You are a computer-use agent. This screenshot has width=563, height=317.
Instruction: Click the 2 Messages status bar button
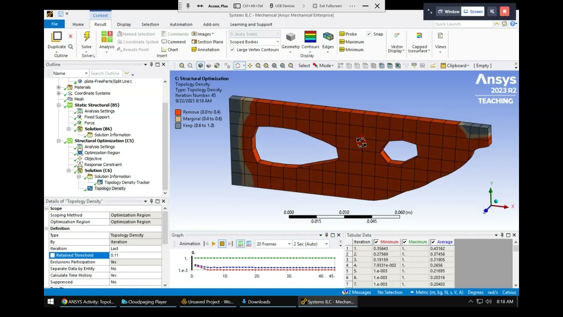click(357, 292)
